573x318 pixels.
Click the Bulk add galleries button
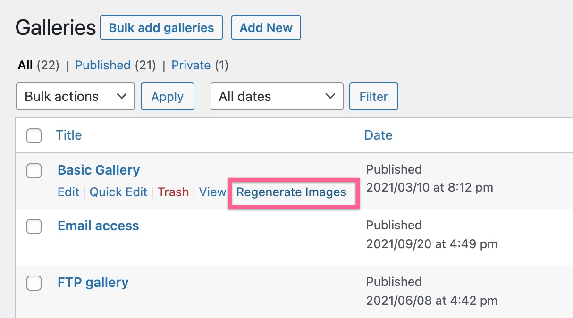pos(161,27)
